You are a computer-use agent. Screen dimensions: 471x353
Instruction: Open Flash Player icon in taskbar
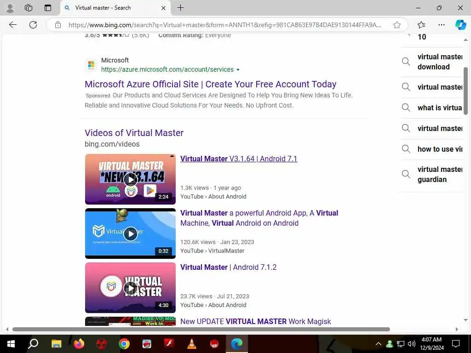pyautogui.click(x=169, y=344)
